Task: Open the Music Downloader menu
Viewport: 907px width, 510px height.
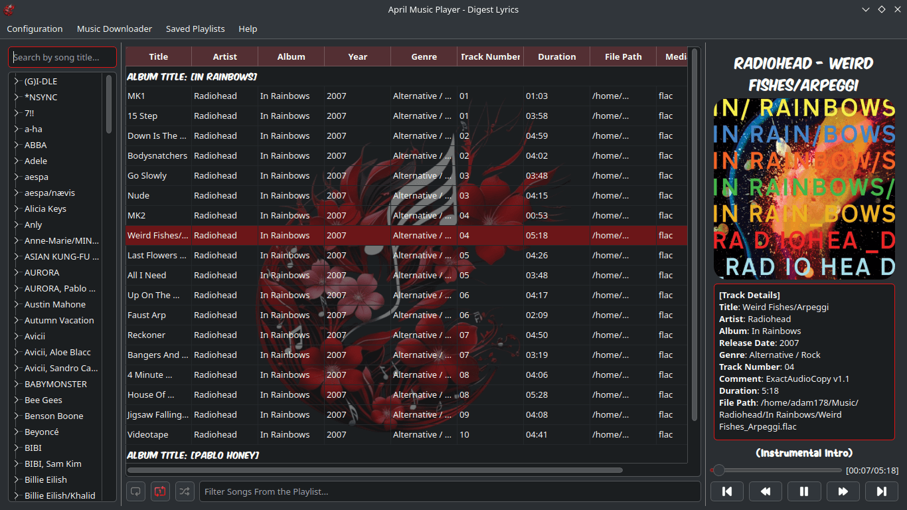Action: point(114,29)
